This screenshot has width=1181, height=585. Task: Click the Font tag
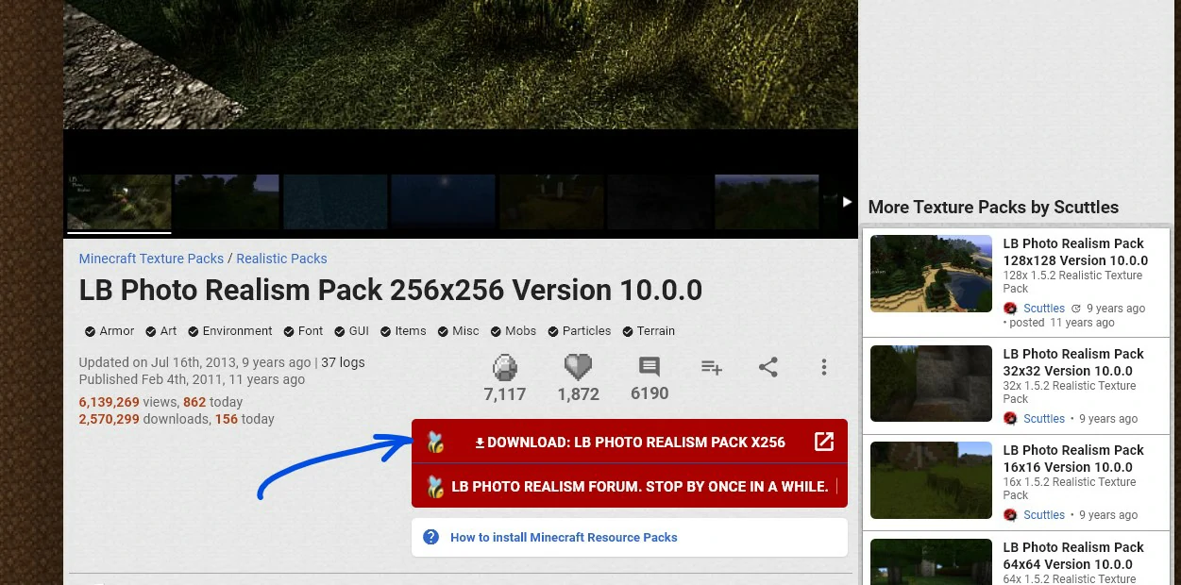(x=302, y=331)
